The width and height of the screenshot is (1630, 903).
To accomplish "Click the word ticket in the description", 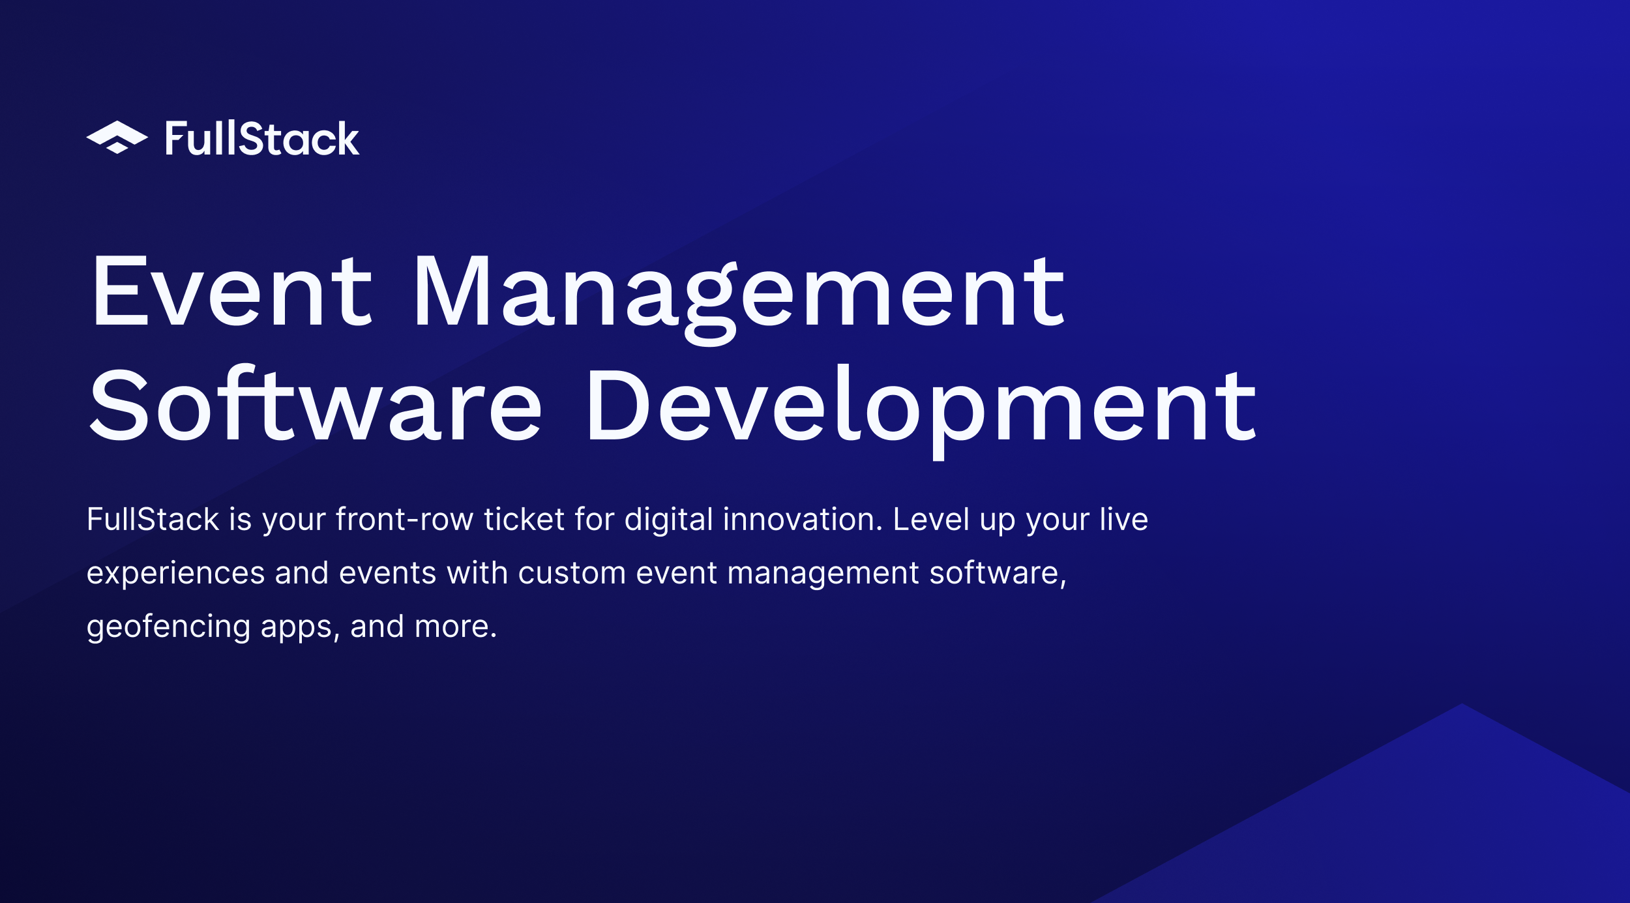I will [x=524, y=520].
